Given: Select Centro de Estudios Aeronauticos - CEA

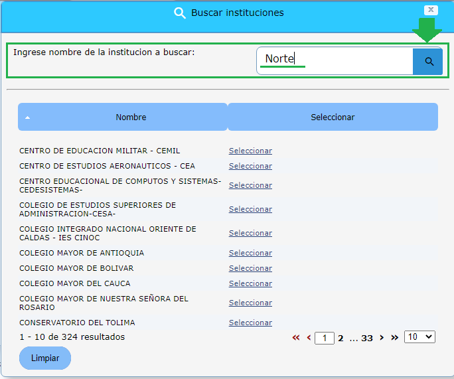Looking at the screenshot, I should 250,166.
